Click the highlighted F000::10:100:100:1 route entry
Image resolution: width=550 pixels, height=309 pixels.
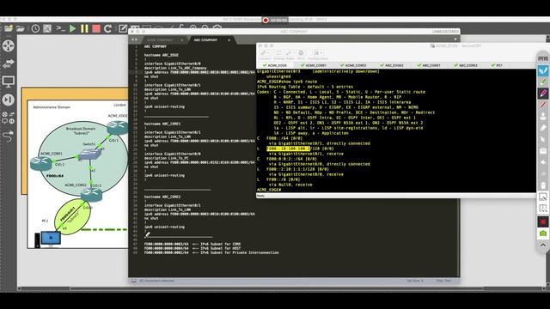(x=289, y=148)
